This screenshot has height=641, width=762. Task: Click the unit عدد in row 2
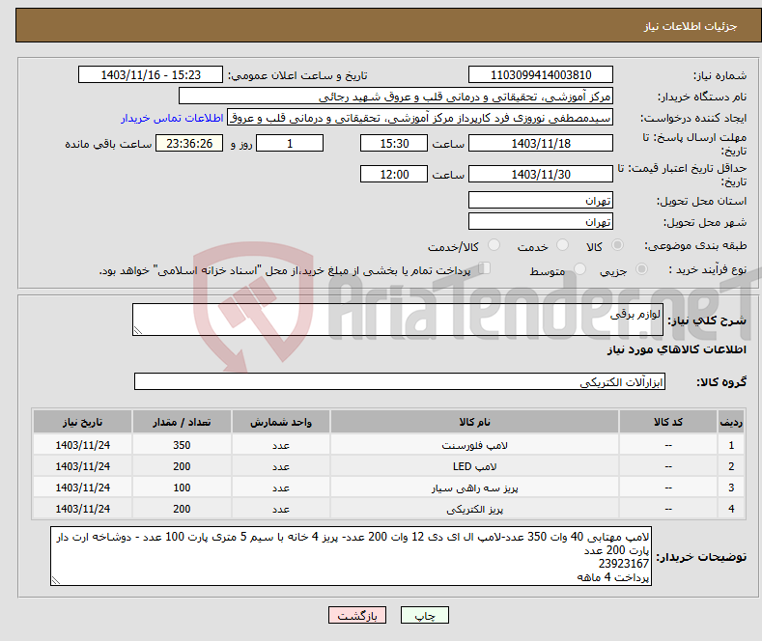click(281, 466)
